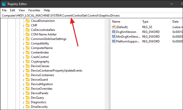The height and width of the screenshot is (110, 183).
Task: Click the ContentIndex folder icon
Action: coord(28,52)
